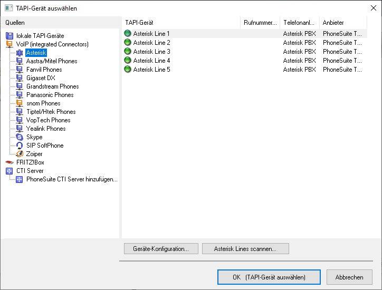382x290 pixels.
Task: Open Geräte-Konfiguration dialog
Action: [160, 248]
